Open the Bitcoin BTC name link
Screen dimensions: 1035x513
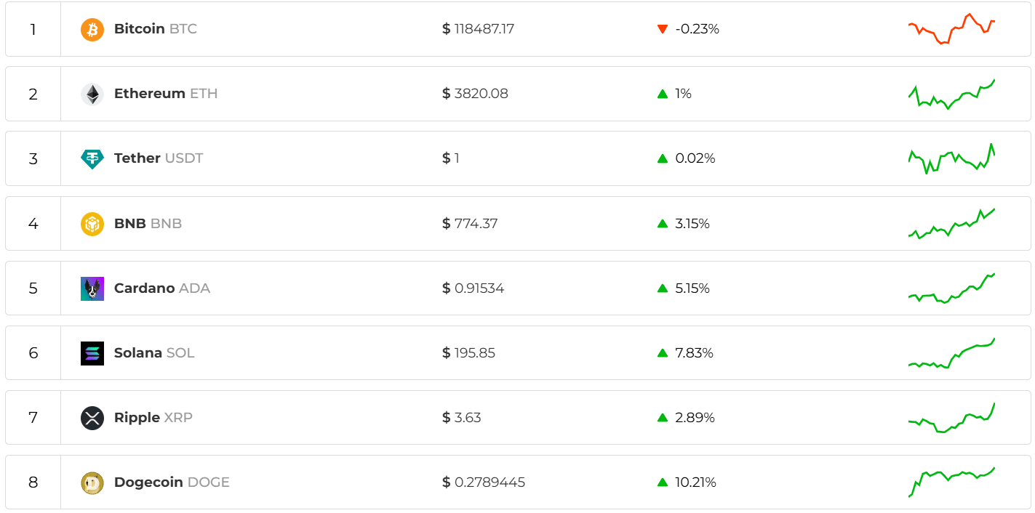155,29
